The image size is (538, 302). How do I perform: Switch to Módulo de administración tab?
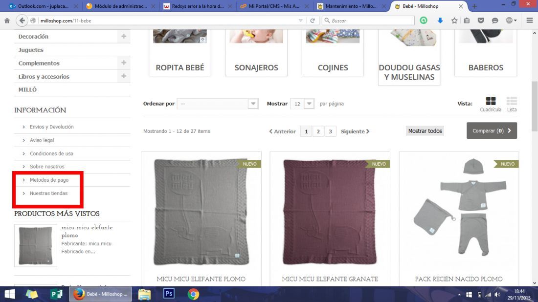121,6
